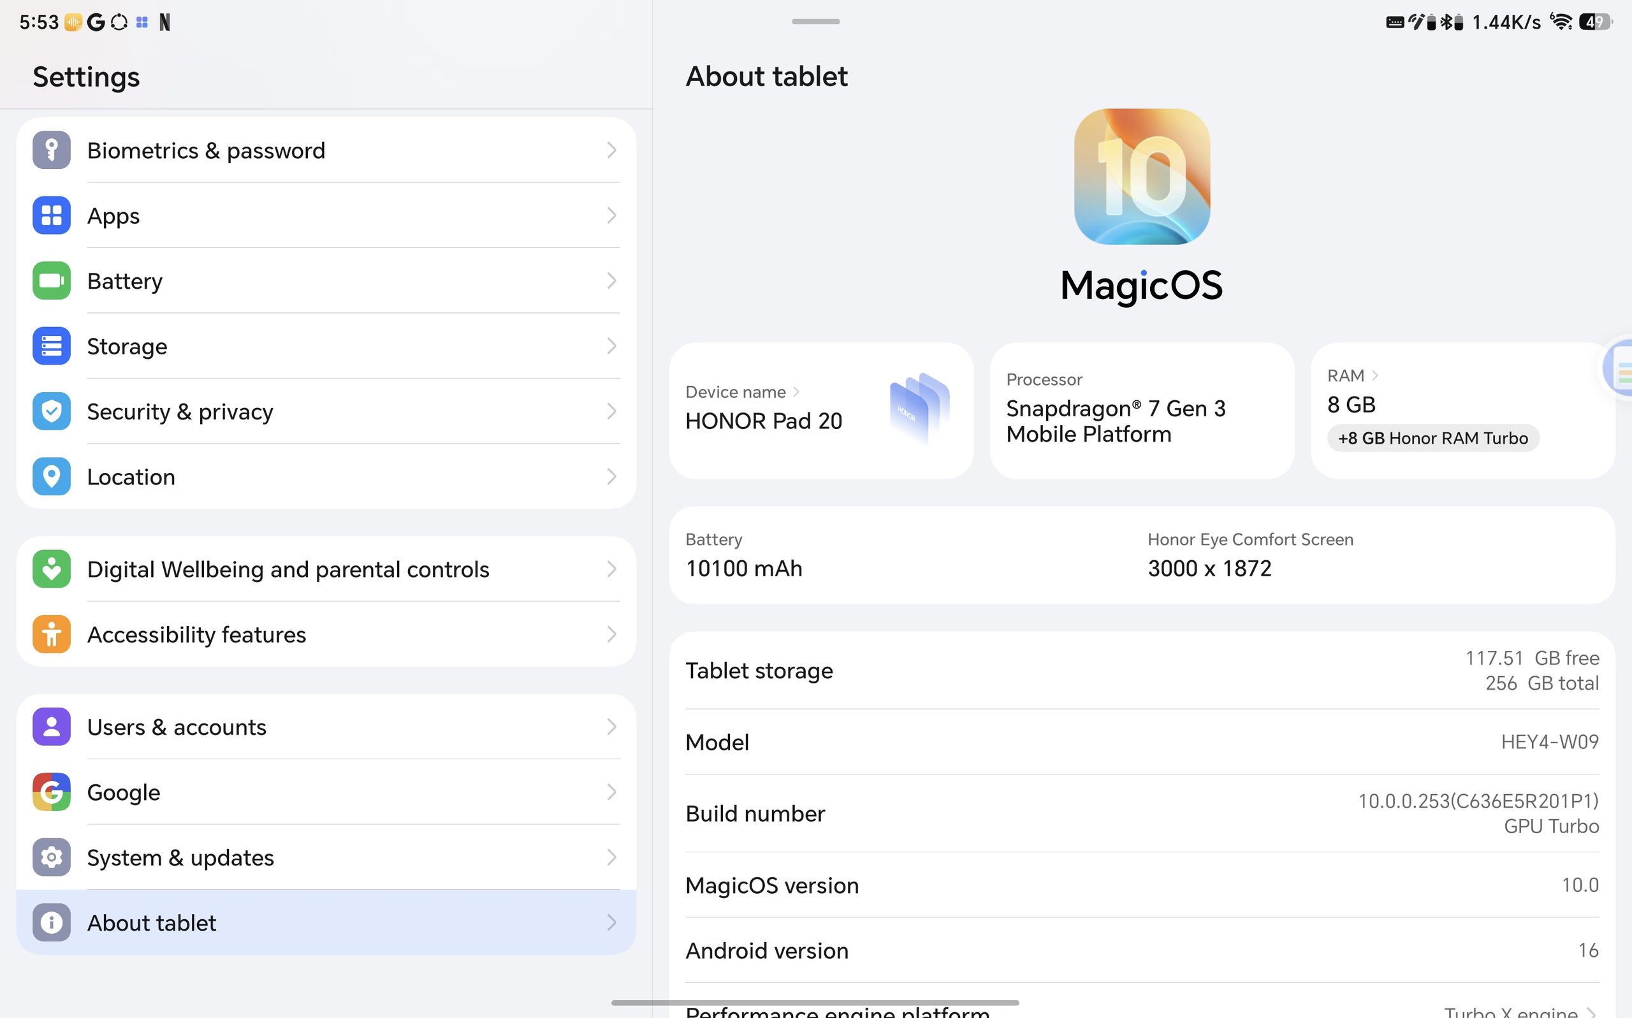Tap the floating sidebar icon at right edge
The height and width of the screenshot is (1018, 1632).
(x=1619, y=369)
